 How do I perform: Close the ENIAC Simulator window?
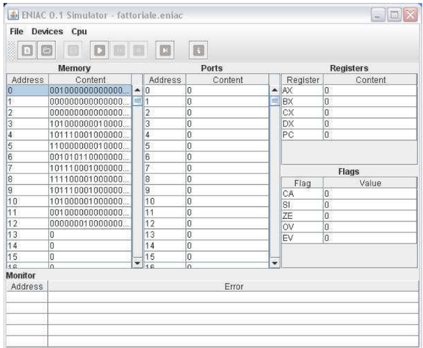tap(410, 15)
